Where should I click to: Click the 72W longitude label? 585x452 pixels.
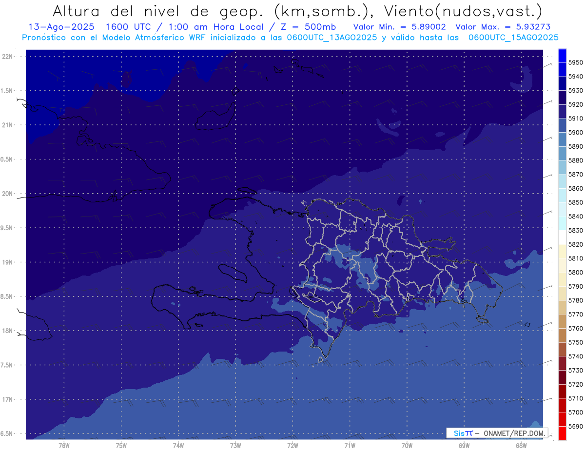(292, 446)
